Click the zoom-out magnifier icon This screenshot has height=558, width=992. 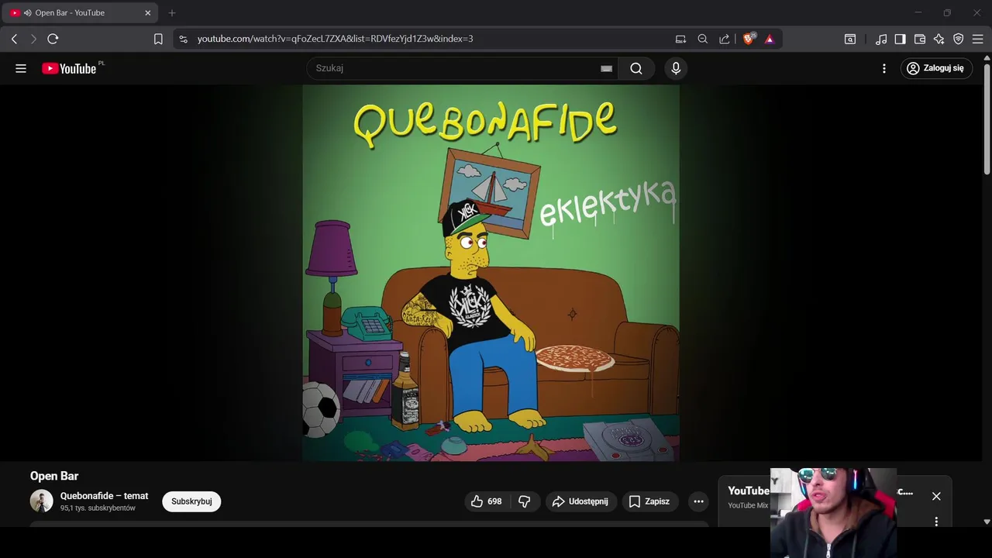point(702,39)
